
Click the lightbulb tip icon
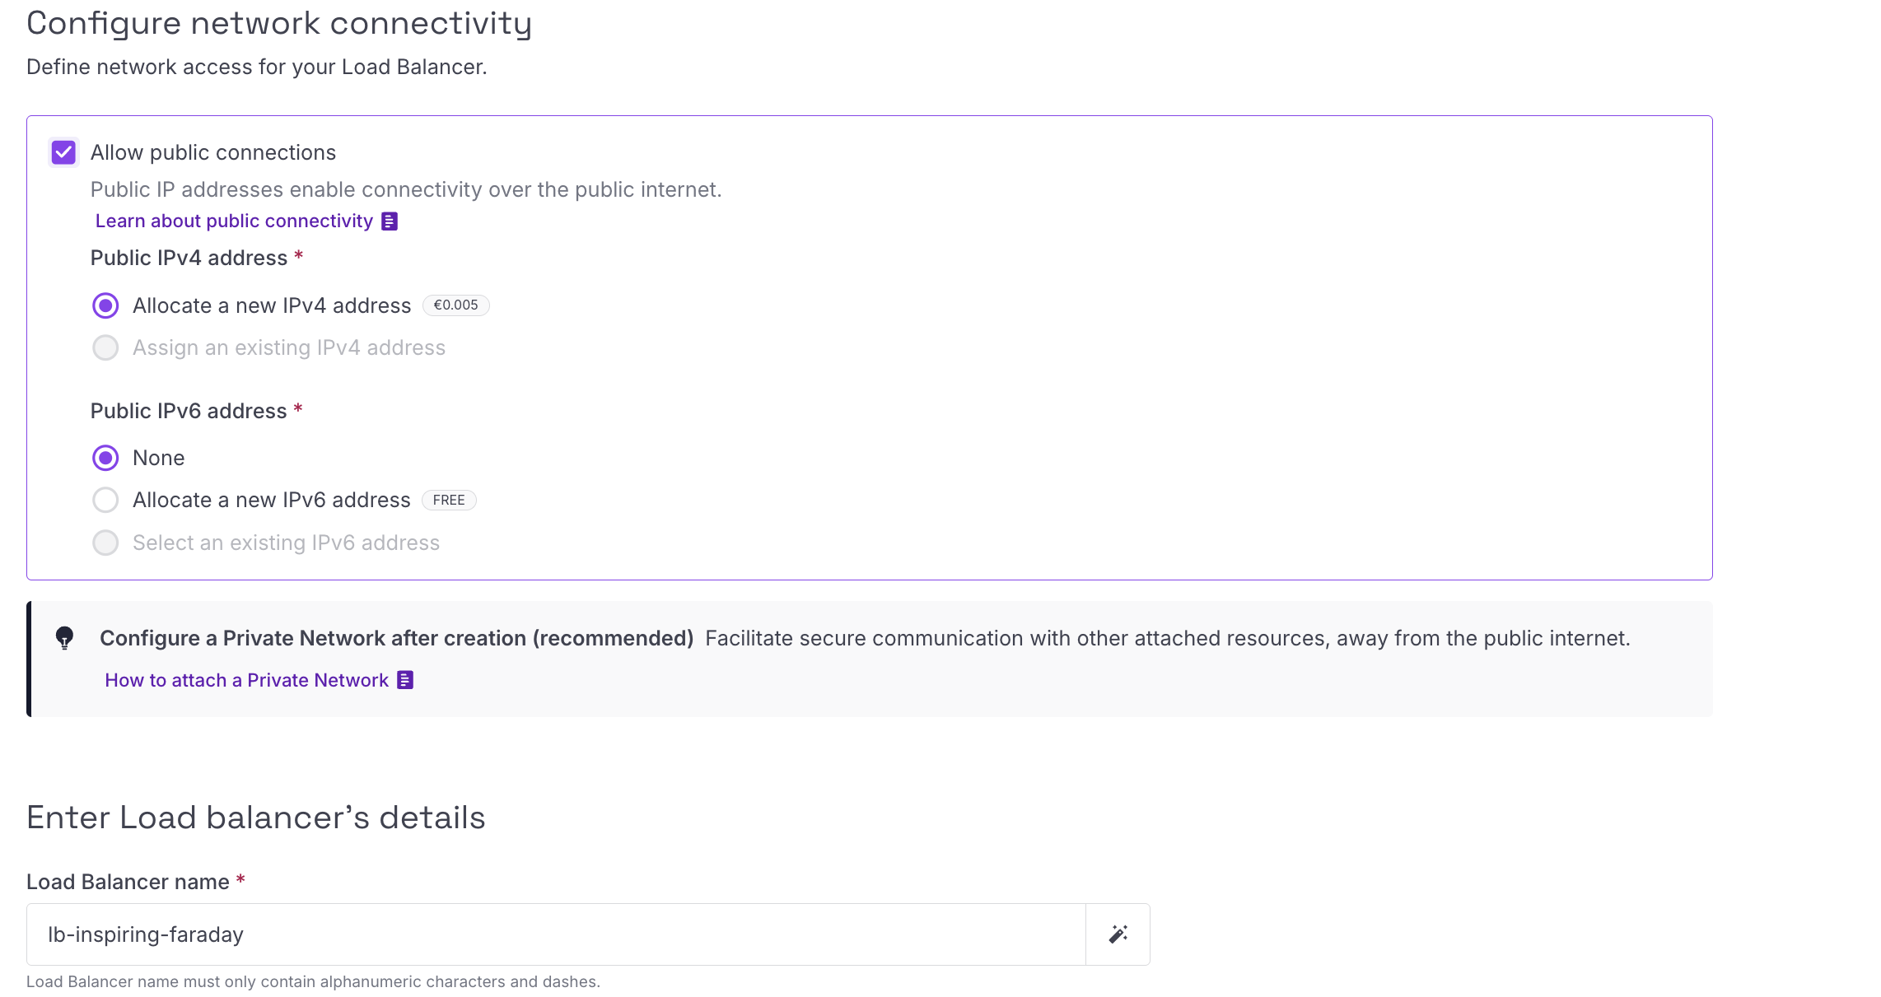coord(64,638)
